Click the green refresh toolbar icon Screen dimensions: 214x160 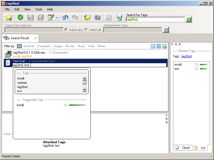tap(20, 18)
